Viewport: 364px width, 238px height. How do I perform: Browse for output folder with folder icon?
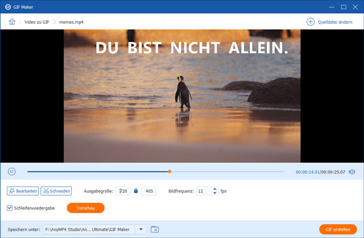click(x=155, y=230)
